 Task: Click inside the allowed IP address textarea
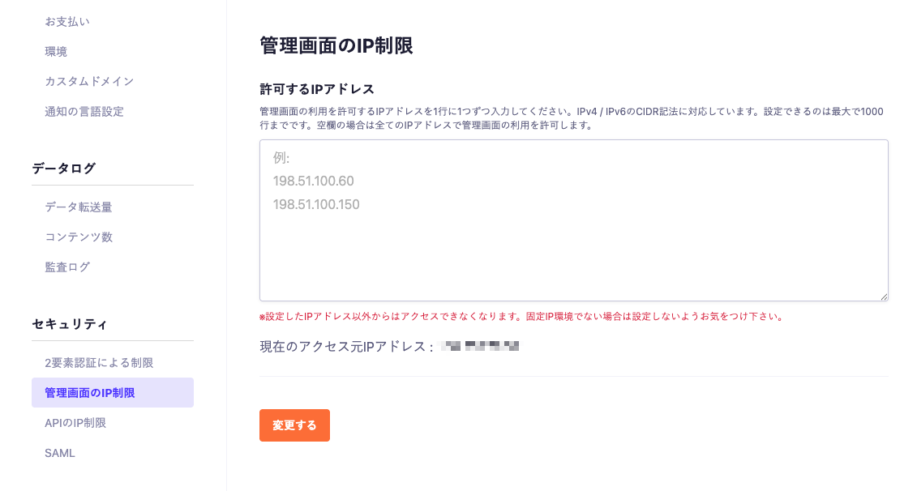coord(573,219)
